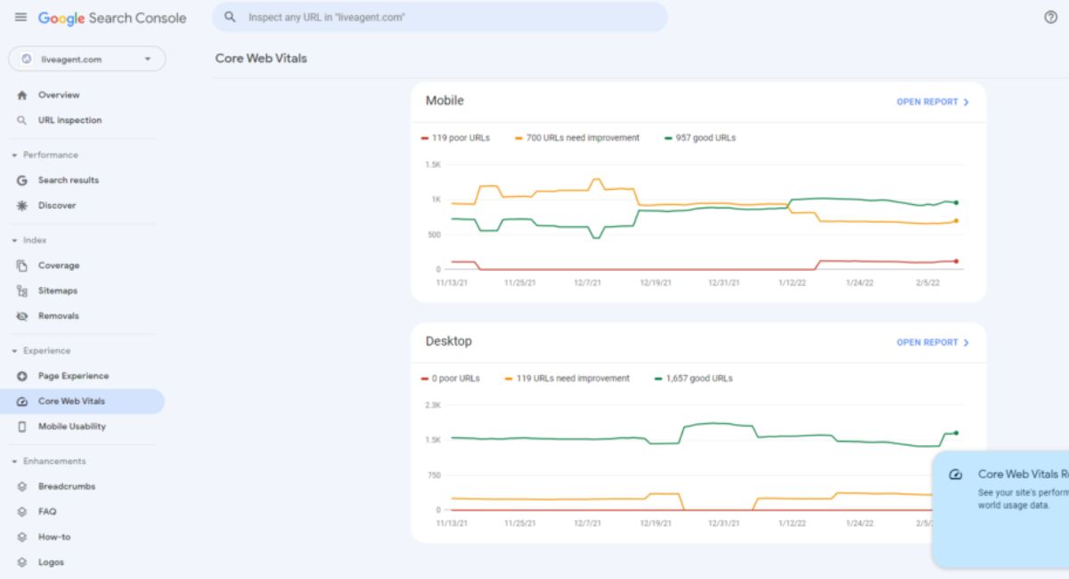Click the 119 poor URLs mobile legend

(455, 138)
